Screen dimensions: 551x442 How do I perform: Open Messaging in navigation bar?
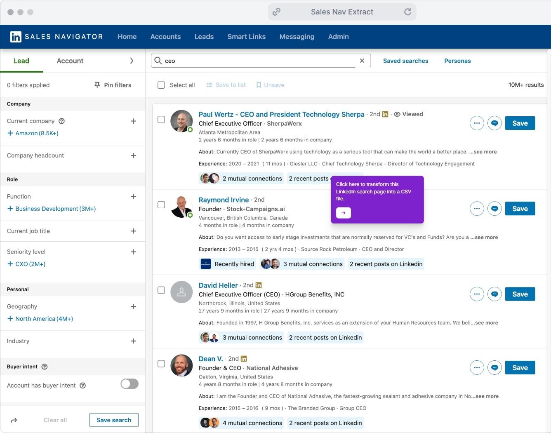click(x=297, y=37)
